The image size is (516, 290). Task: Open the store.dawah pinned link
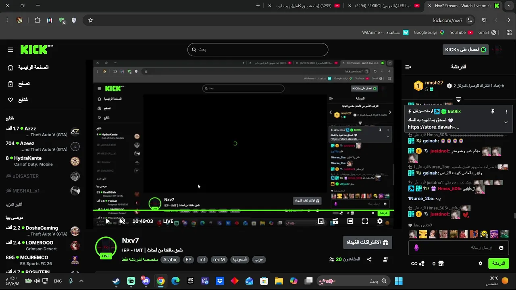pos(433,127)
